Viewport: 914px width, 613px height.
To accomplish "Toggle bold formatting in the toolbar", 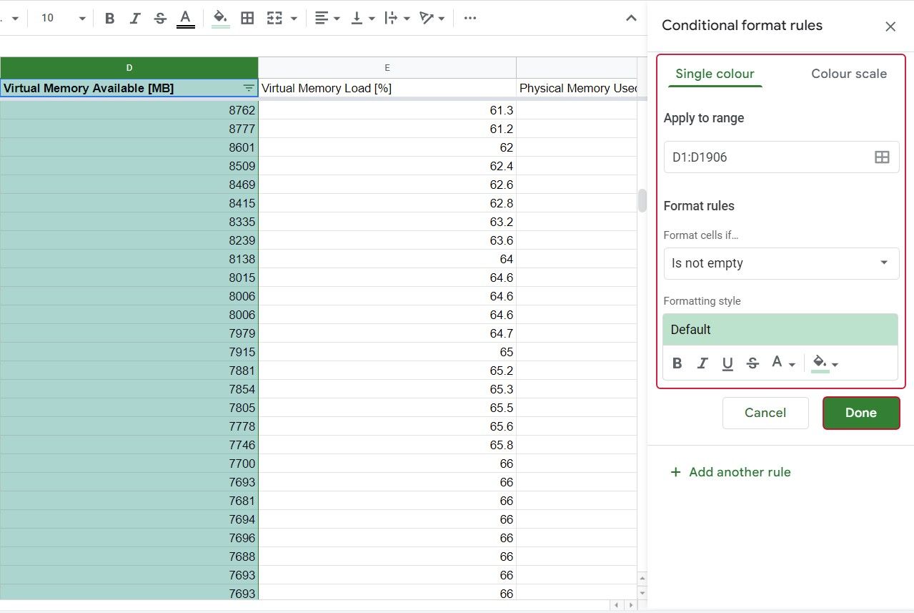I will coord(109,18).
